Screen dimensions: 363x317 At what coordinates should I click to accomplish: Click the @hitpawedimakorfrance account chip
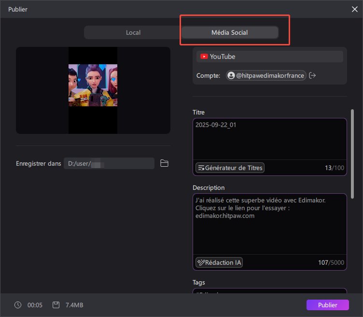click(266, 75)
